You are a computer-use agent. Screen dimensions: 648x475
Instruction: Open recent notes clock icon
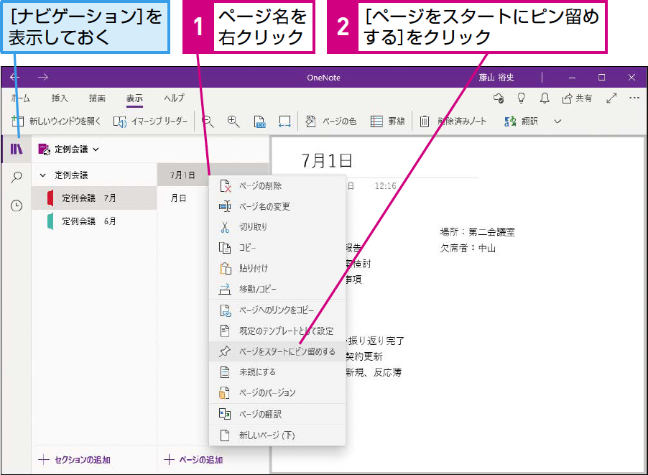17,206
